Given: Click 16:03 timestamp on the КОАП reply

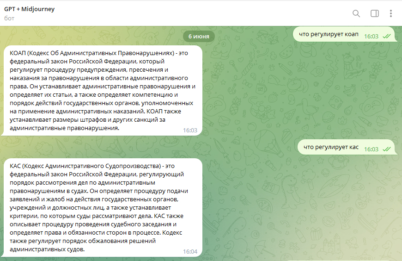Looking at the screenshot, I should pyautogui.click(x=190, y=130).
